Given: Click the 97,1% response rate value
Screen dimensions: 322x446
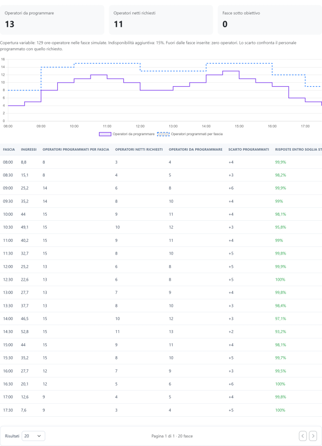Looking at the screenshot, I should [x=281, y=318].
